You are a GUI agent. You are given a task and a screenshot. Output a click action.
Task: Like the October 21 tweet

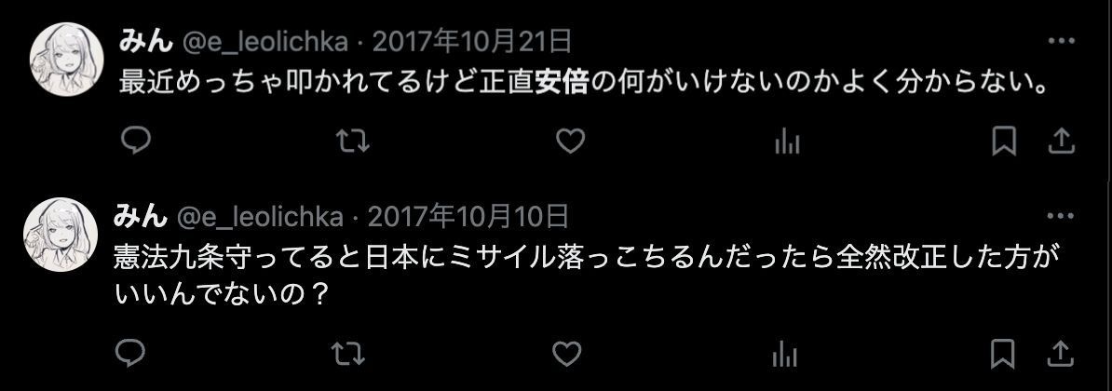pyautogui.click(x=569, y=142)
